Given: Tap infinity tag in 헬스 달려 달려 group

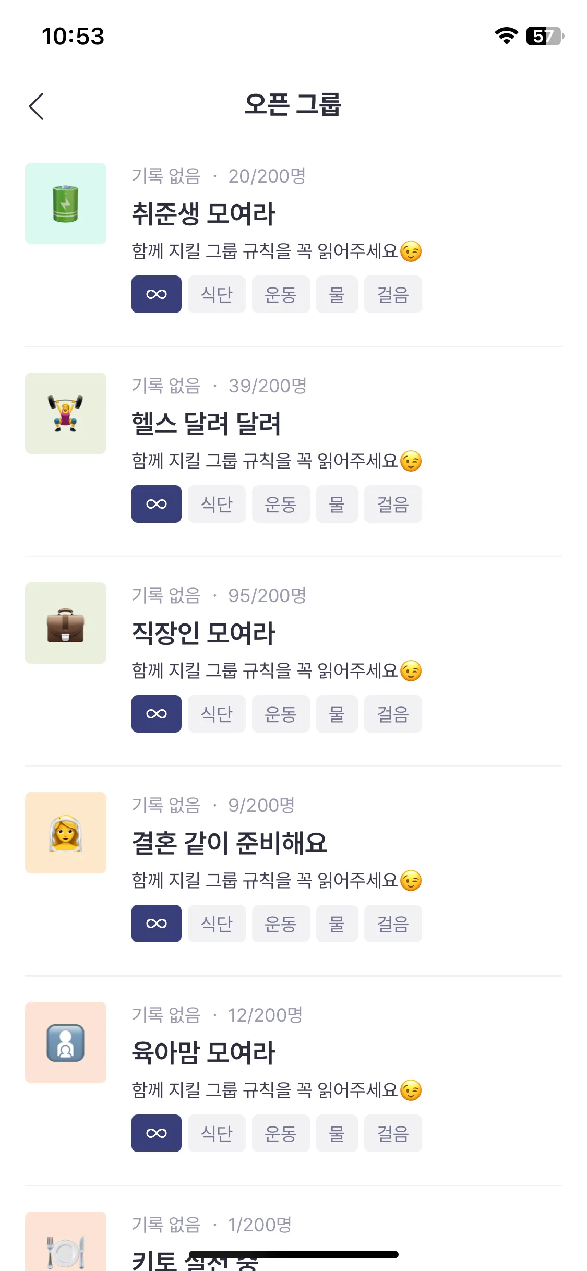Looking at the screenshot, I should [x=157, y=504].
